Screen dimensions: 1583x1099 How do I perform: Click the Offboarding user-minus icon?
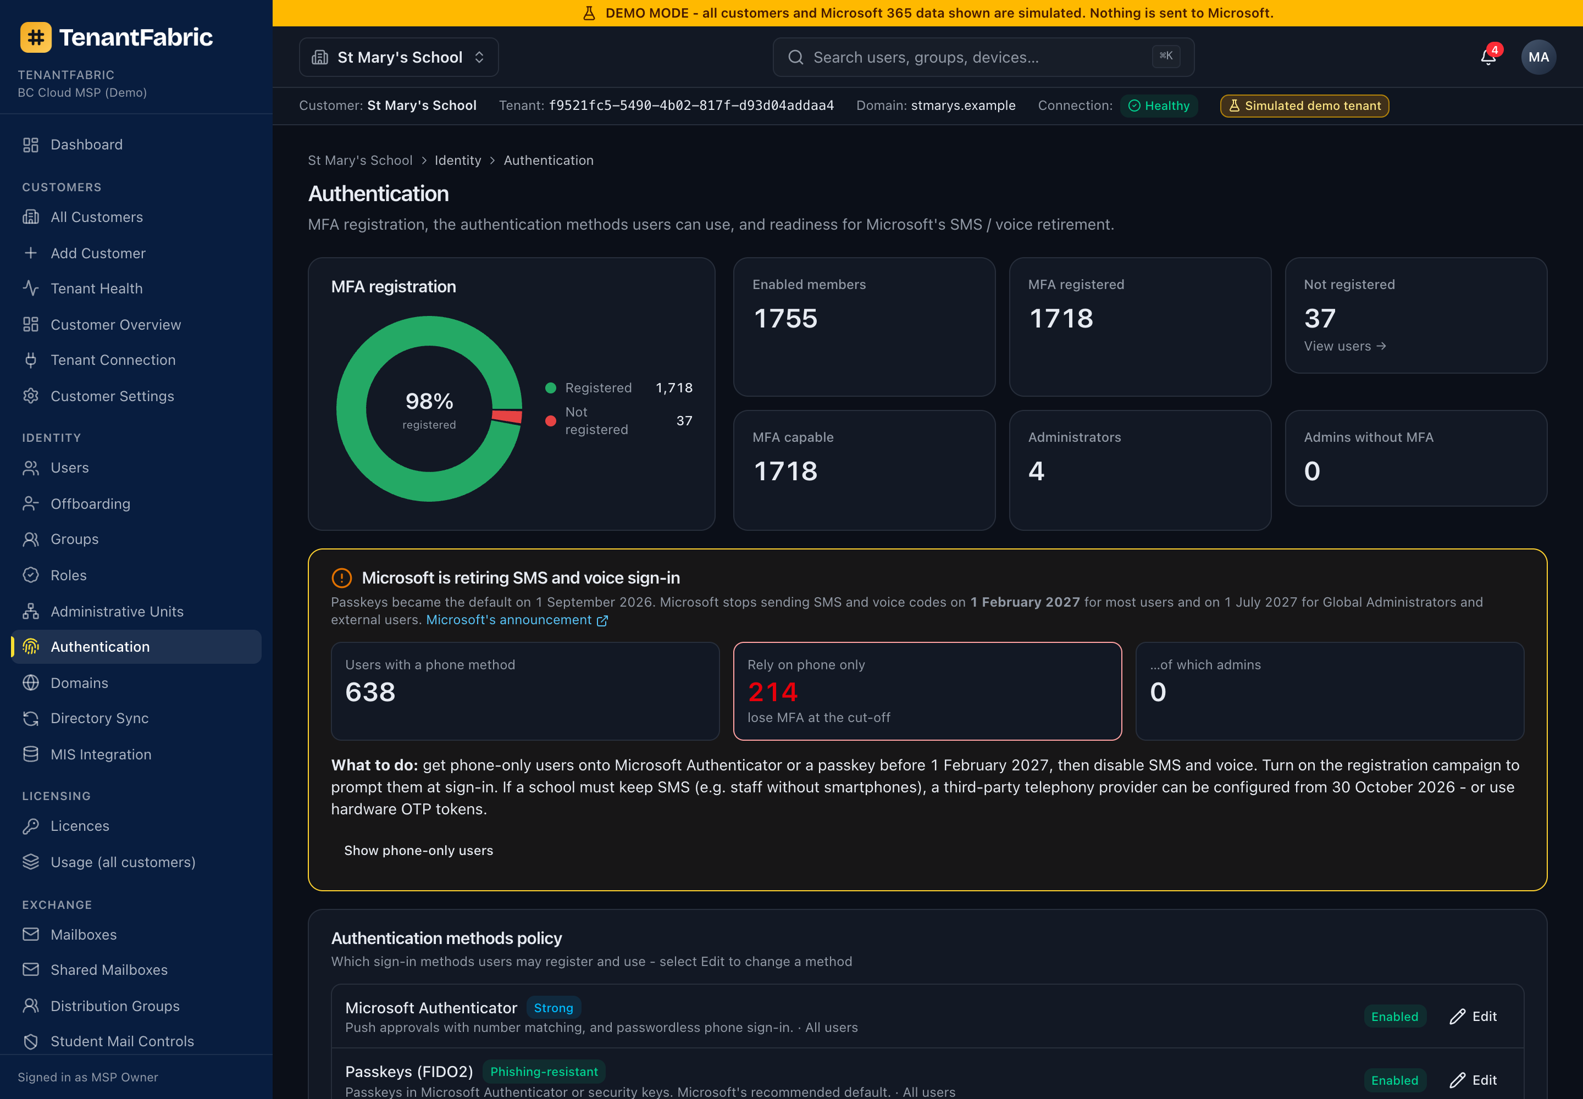pyautogui.click(x=31, y=503)
